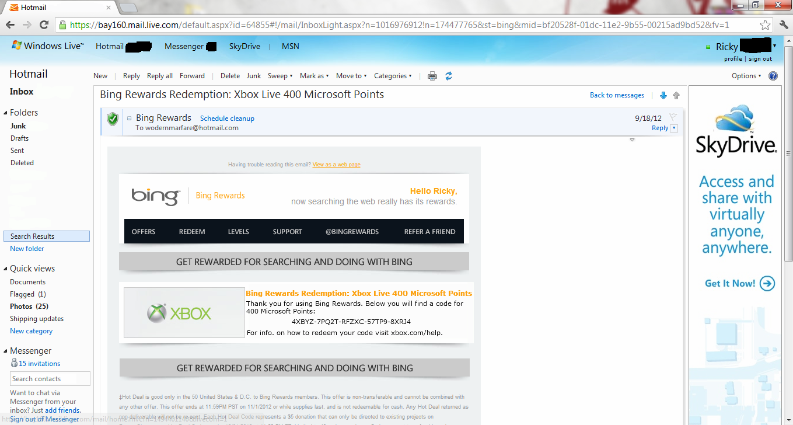Click the Messenger invitations person icon

click(x=14, y=363)
